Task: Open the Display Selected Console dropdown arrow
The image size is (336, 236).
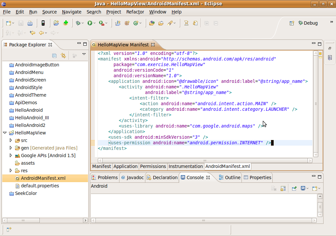Action: [307, 188]
